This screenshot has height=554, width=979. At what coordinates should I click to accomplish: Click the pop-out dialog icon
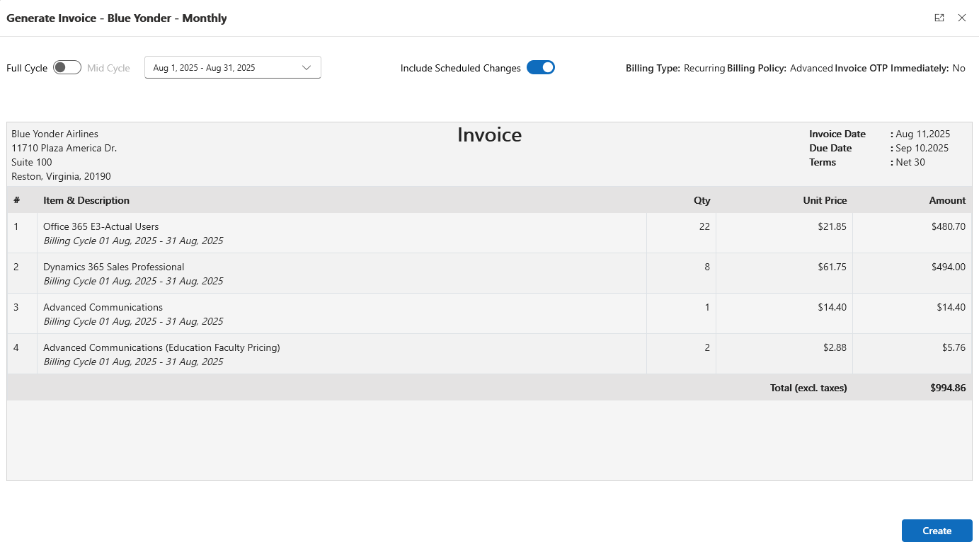point(939,18)
